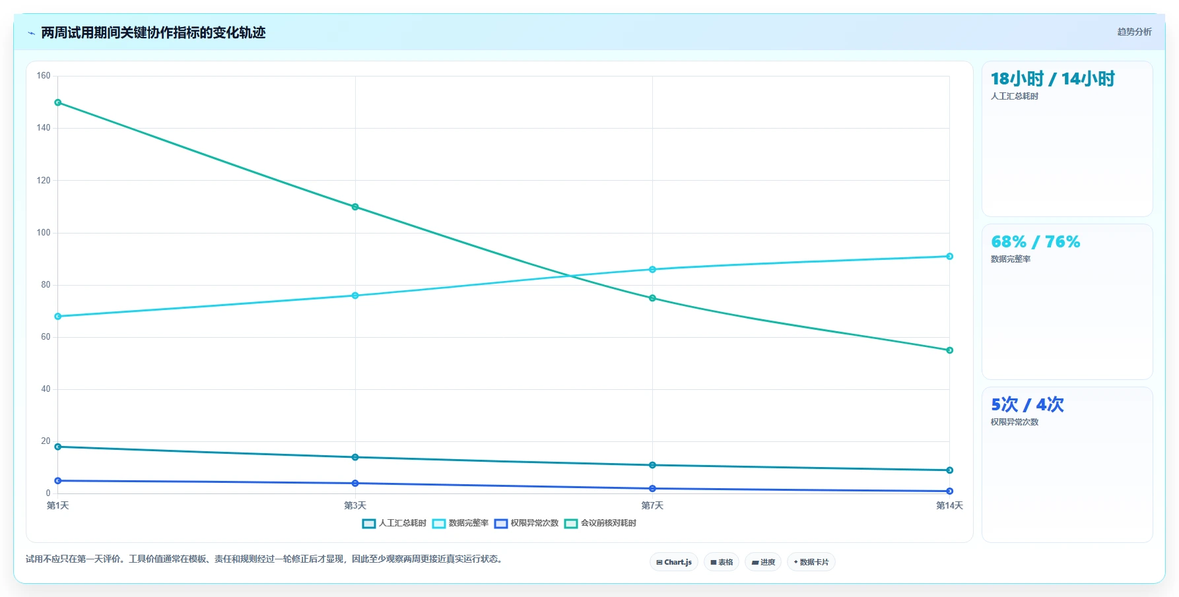Click the 第3天 x-axis label
Viewport: 1179px width, 597px height.
[x=355, y=506]
